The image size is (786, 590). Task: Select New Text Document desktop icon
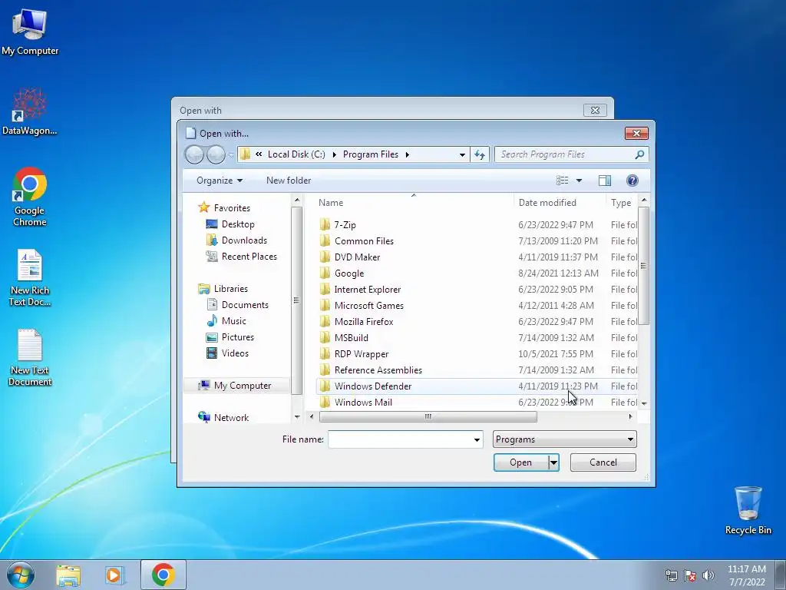click(30, 357)
